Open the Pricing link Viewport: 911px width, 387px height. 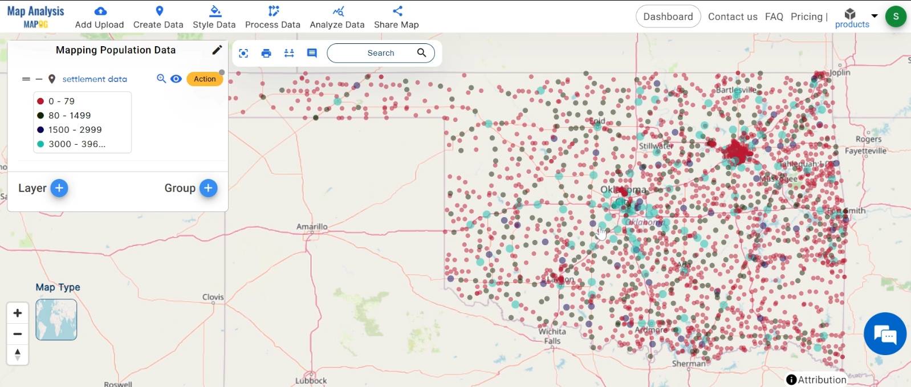806,17
